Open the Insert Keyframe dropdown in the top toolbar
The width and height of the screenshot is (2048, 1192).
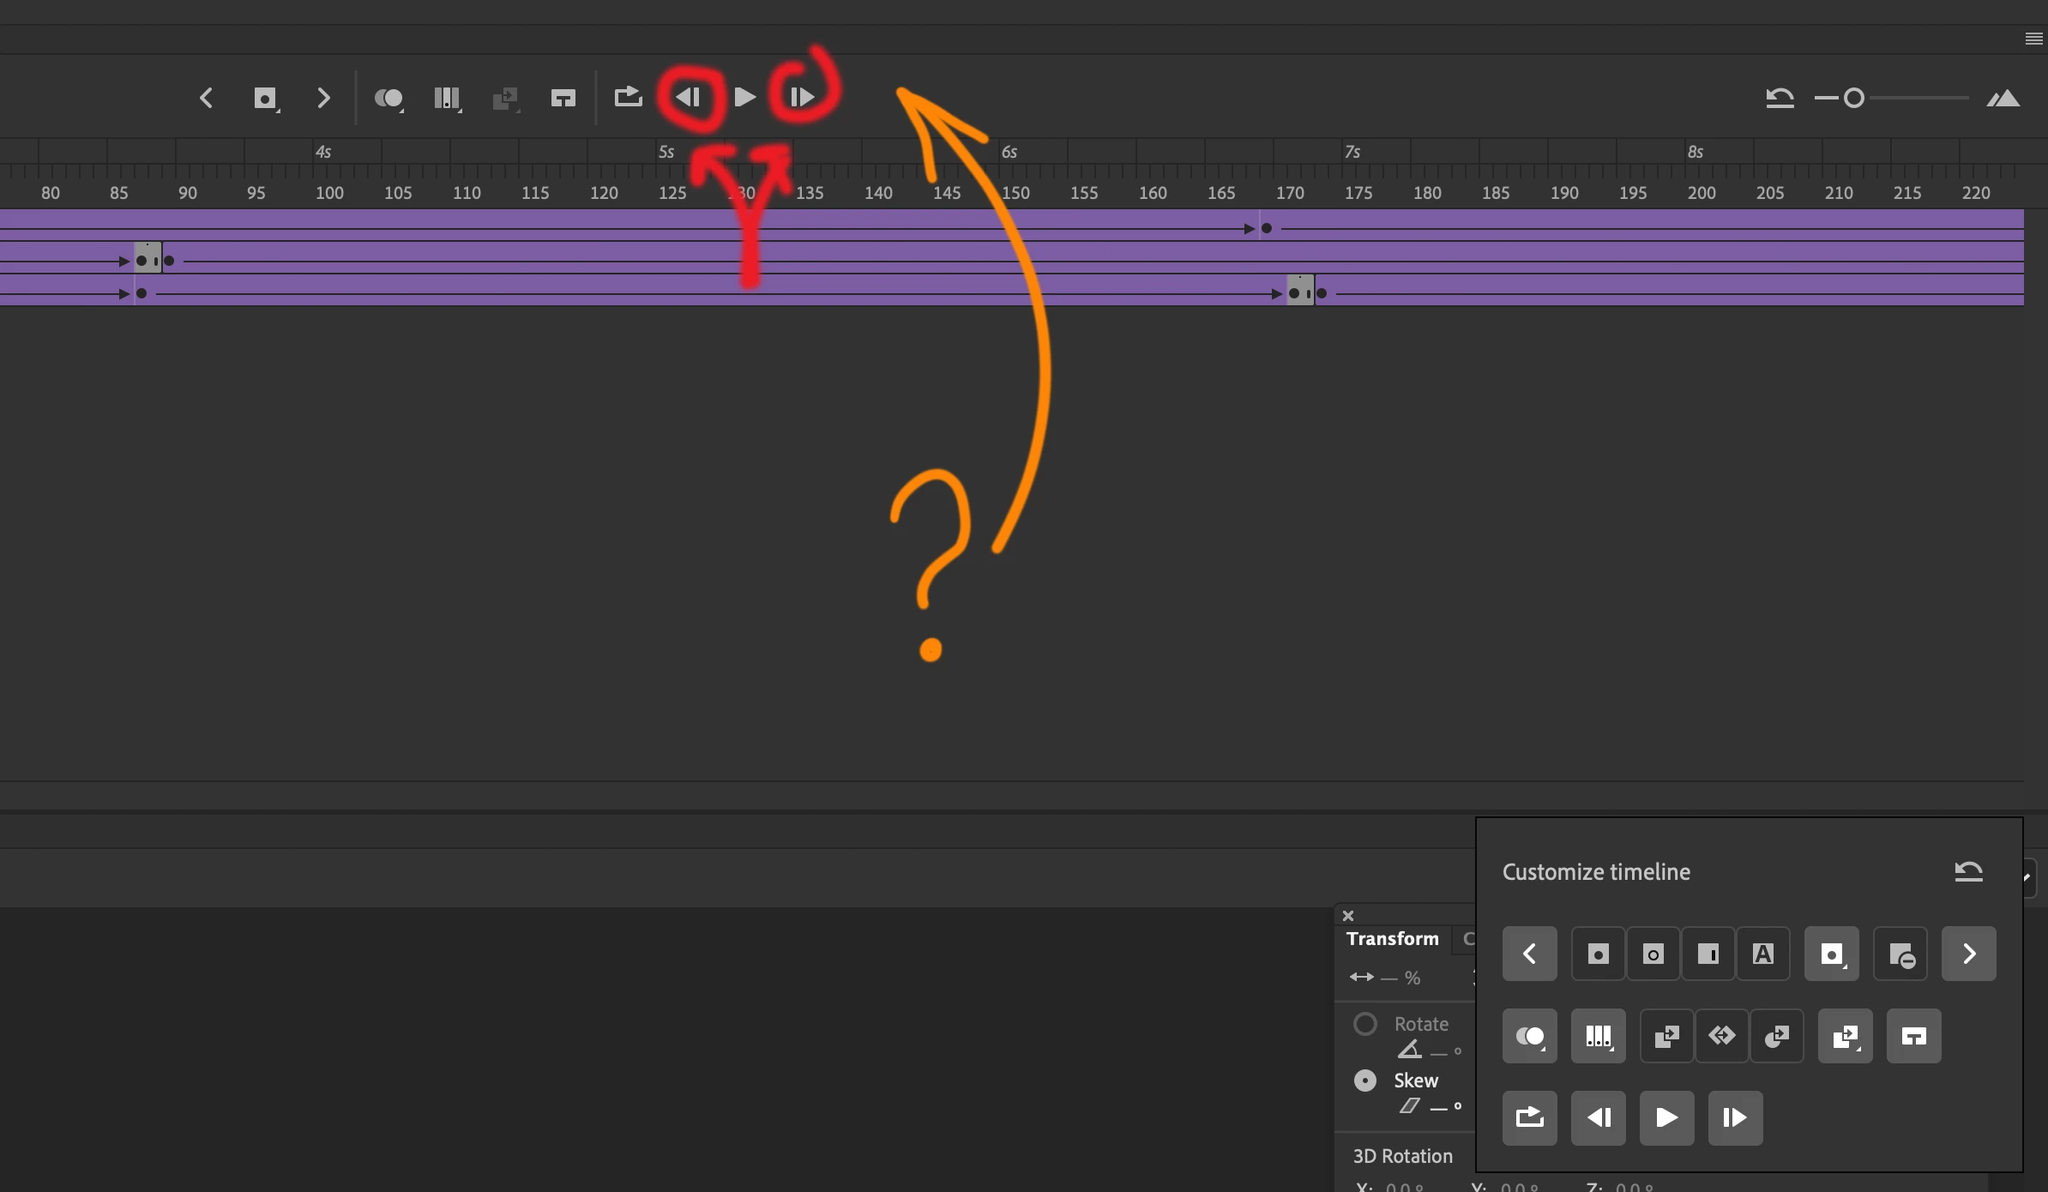[267, 99]
